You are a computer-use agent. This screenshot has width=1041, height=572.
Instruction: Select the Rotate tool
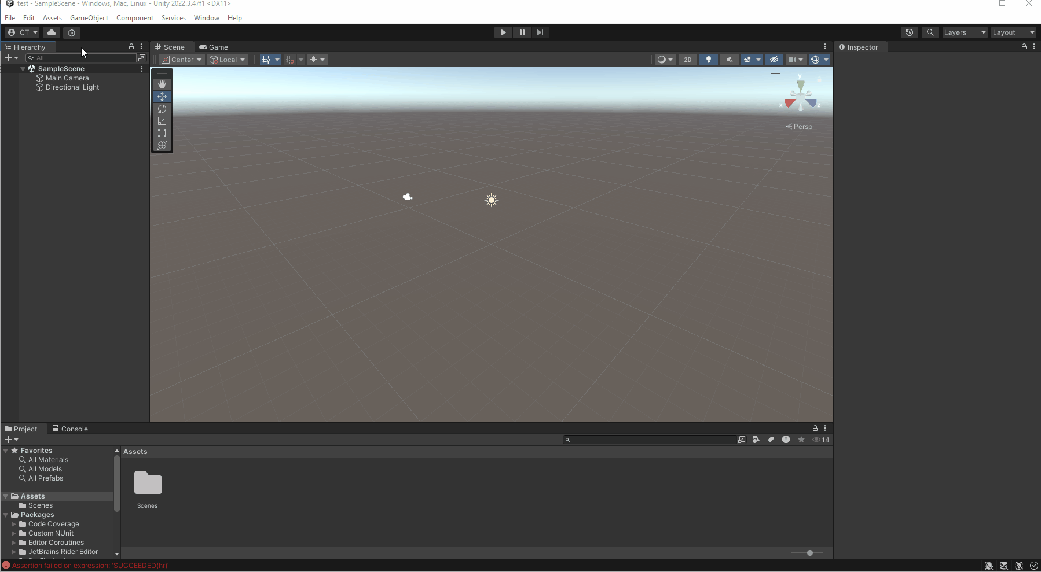(162, 109)
